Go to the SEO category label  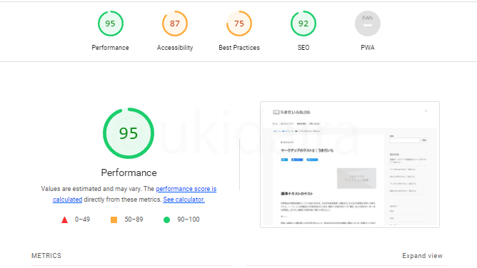(303, 48)
